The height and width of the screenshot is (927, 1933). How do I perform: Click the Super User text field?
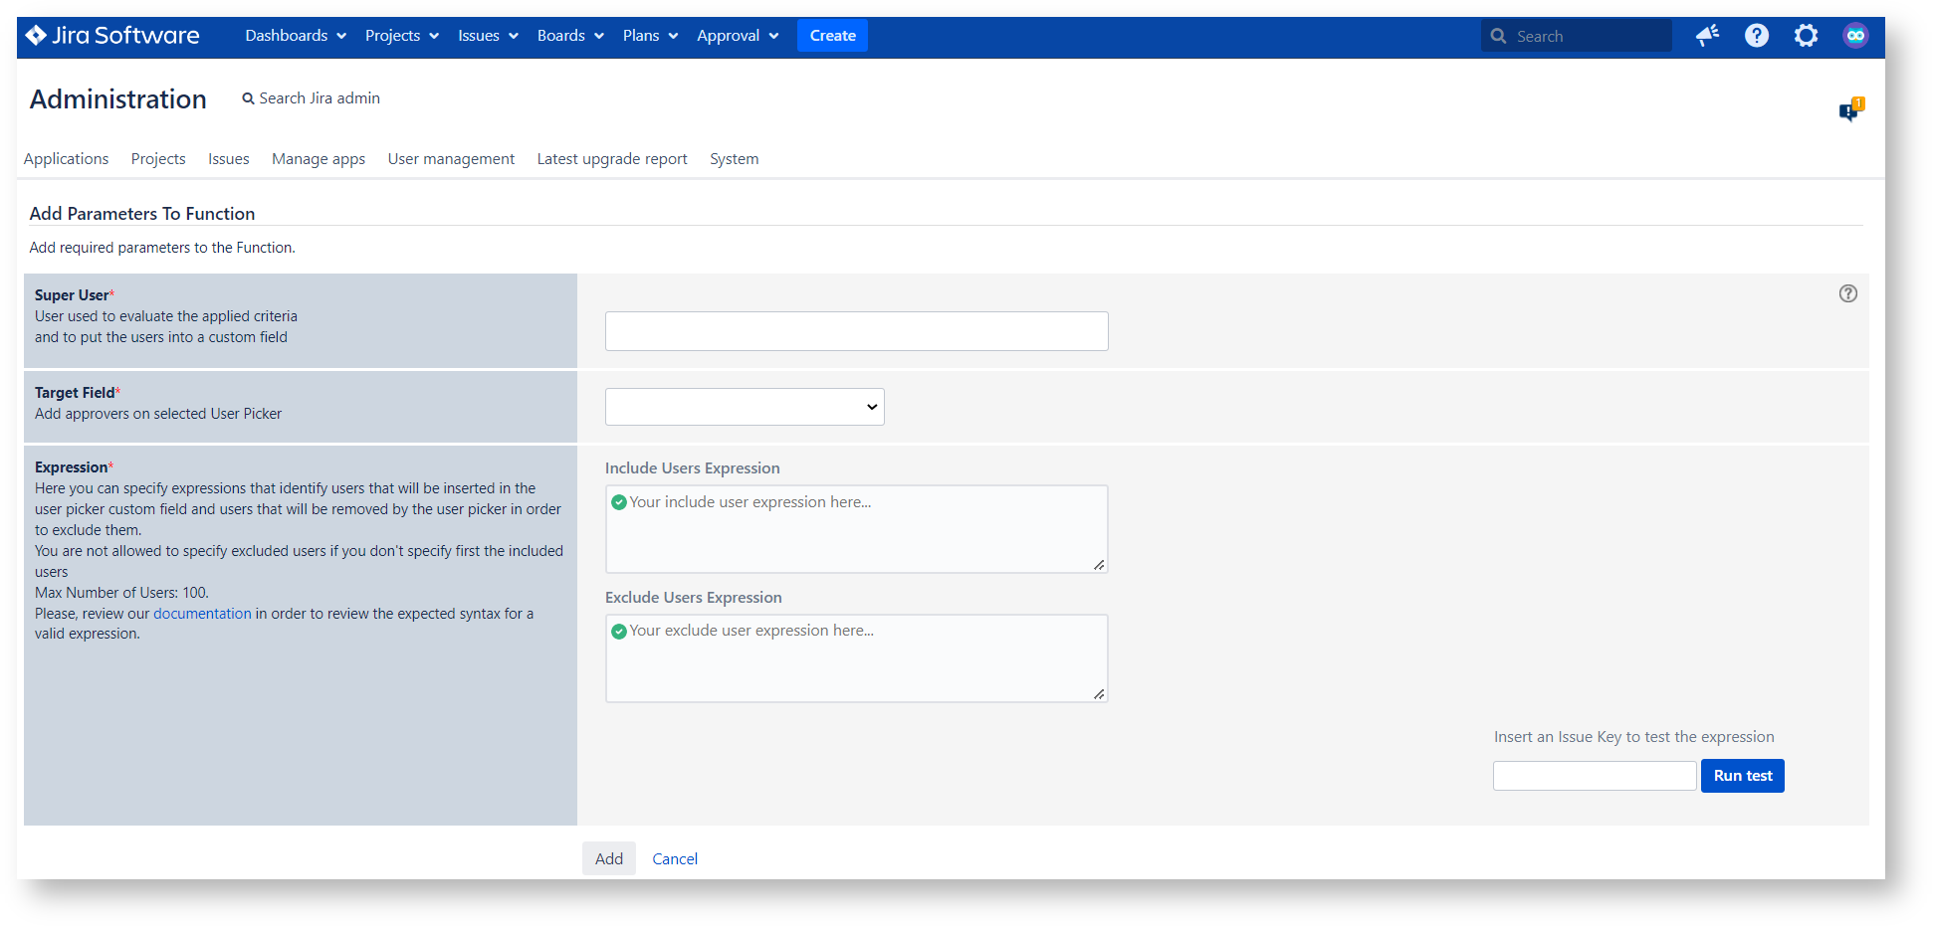click(856, 331)
